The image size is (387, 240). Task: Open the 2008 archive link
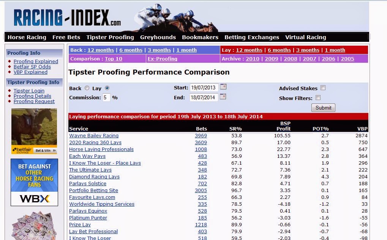pos(291,59)
